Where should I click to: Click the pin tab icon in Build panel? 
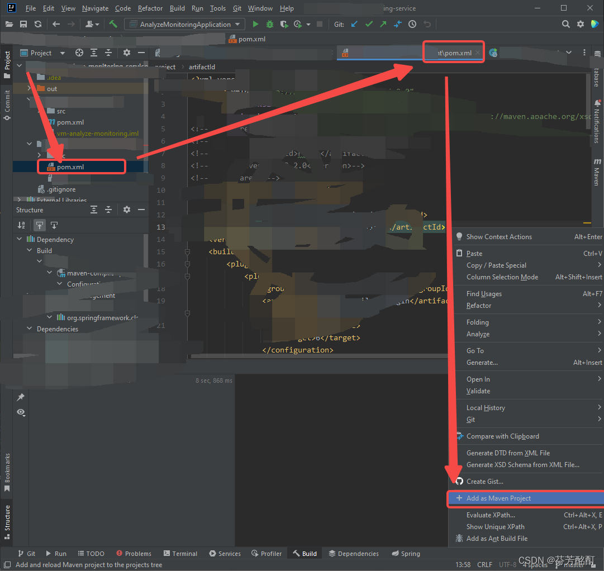[21, 397]
